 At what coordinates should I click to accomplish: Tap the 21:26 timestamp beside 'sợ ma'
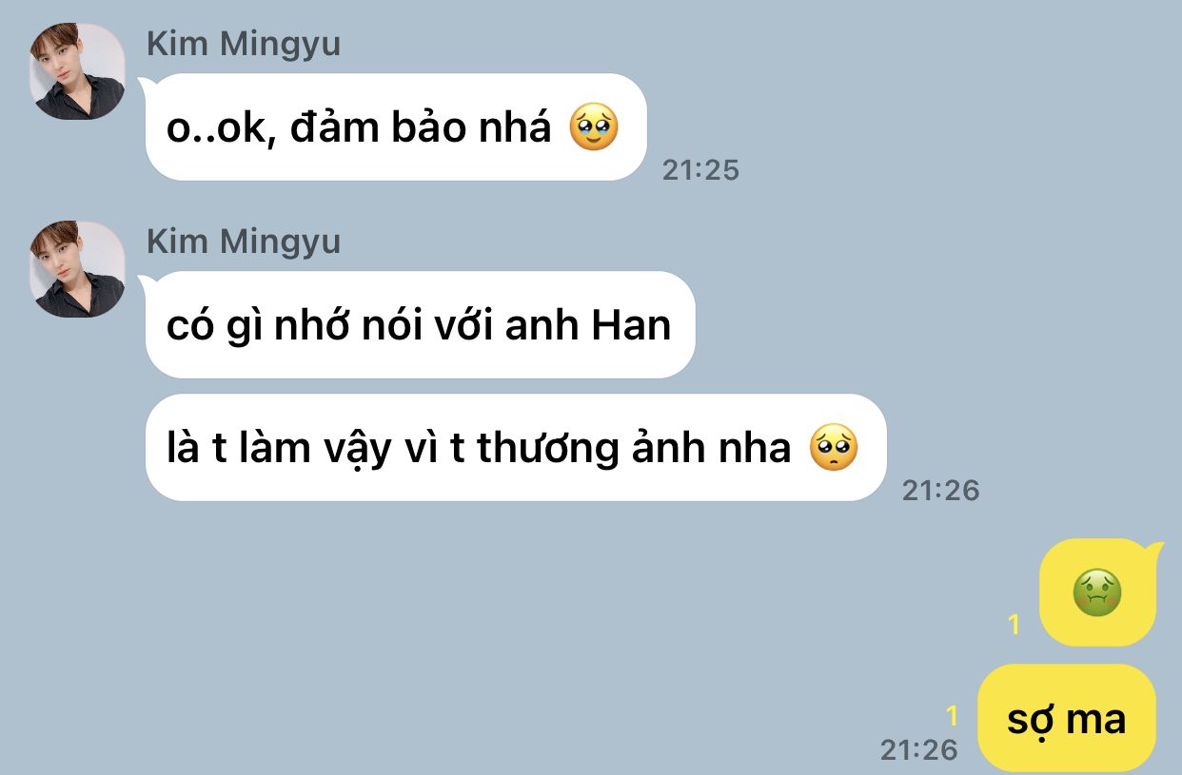pos(919,749)
